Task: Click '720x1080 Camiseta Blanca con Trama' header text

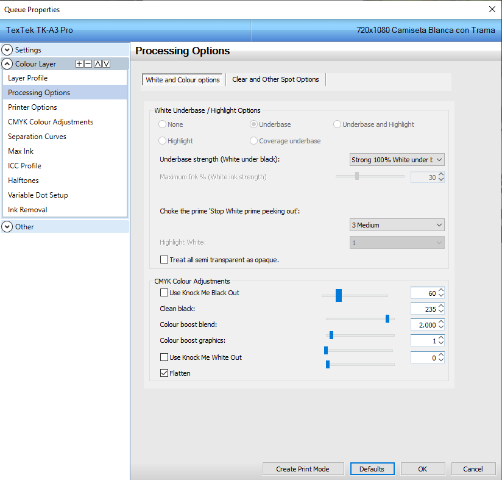Action: pyautogui.click(x=425, y=30)
